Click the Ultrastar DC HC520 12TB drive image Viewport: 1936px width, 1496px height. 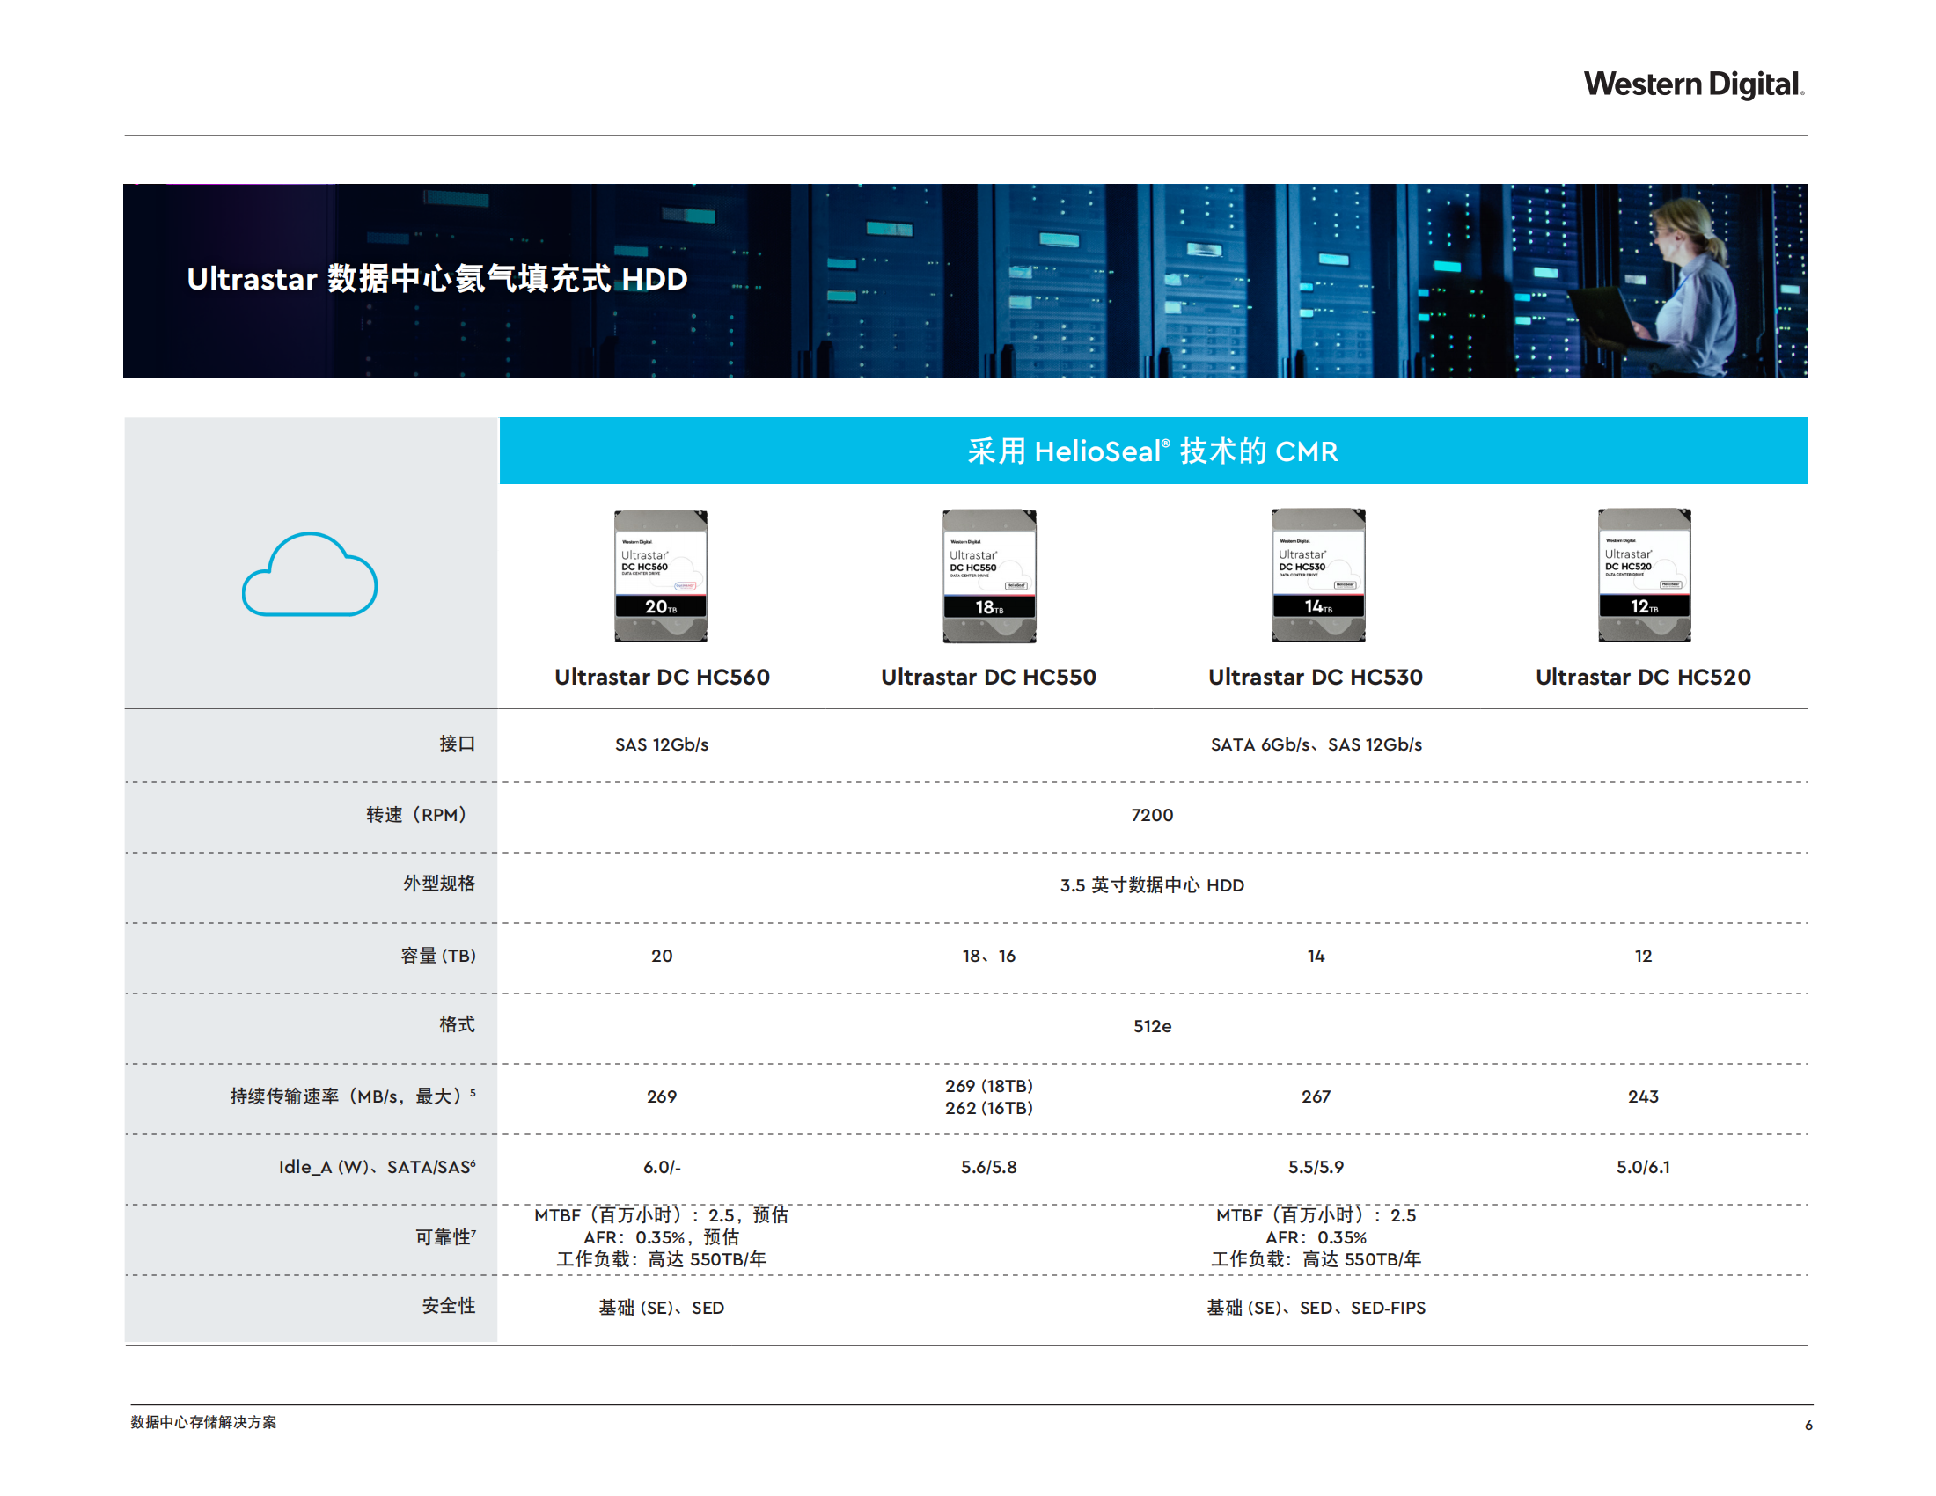(1644, 576)
